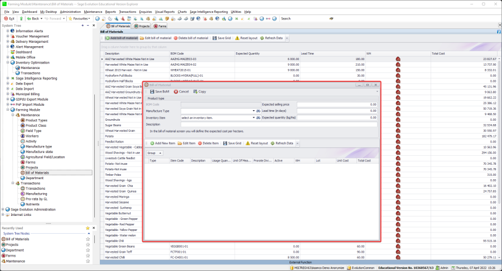
Task: Click binoculars lookup icon beside Manufacture Type
Action: [258, 111]
